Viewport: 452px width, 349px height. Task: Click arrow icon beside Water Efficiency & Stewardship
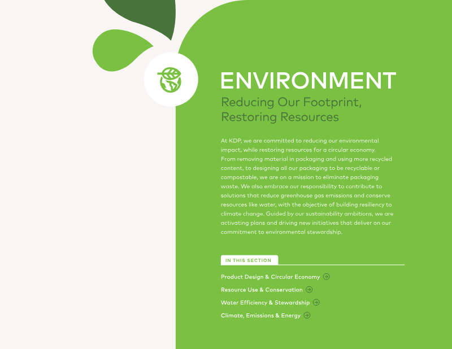316,303
